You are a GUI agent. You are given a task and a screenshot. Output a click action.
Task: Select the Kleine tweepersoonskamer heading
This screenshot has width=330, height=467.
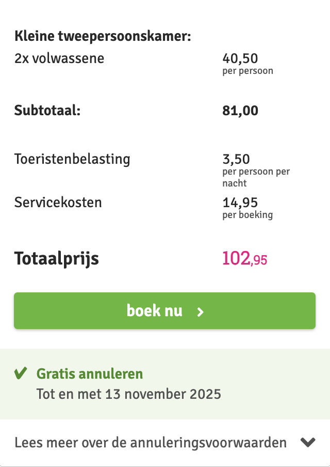[103, 36]
